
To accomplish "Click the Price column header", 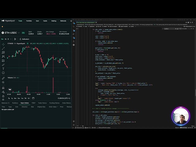I will click(x=62, y=107).
